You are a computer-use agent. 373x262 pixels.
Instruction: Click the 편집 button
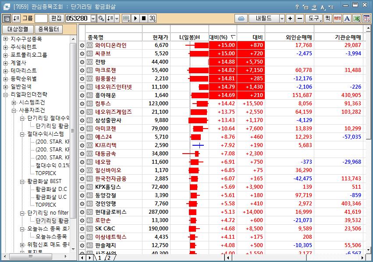(57, 18)
